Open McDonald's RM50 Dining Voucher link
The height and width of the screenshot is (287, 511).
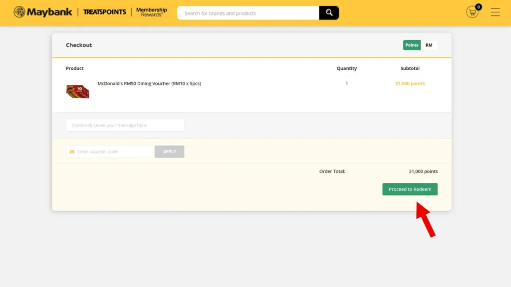click(149, 84)
